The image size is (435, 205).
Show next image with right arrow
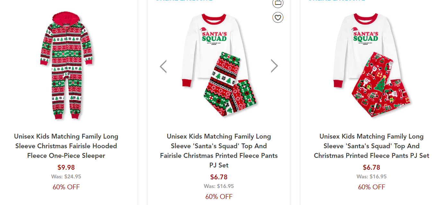(274, 66)
